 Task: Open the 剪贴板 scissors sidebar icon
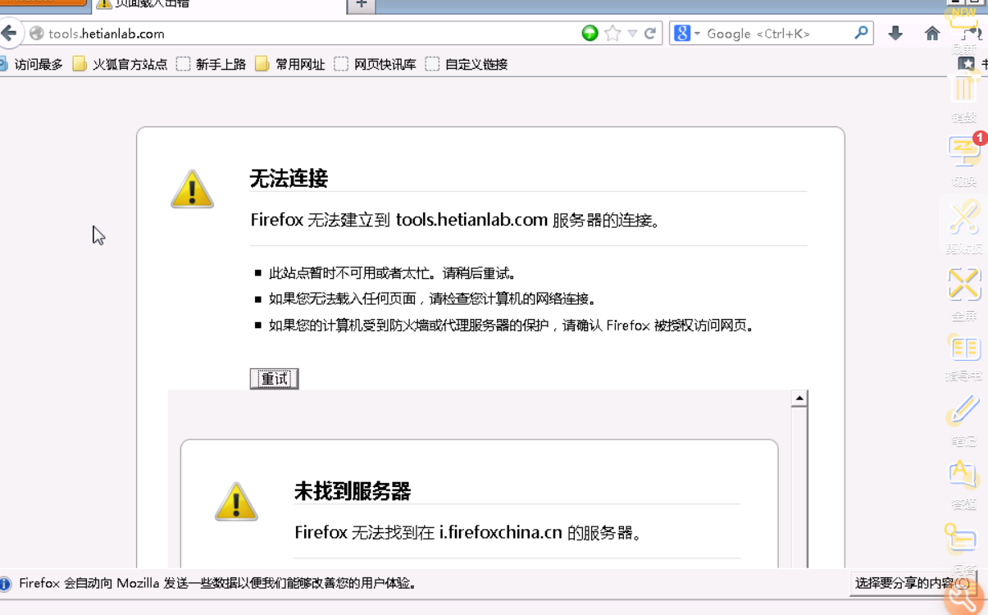click(964, 227)
